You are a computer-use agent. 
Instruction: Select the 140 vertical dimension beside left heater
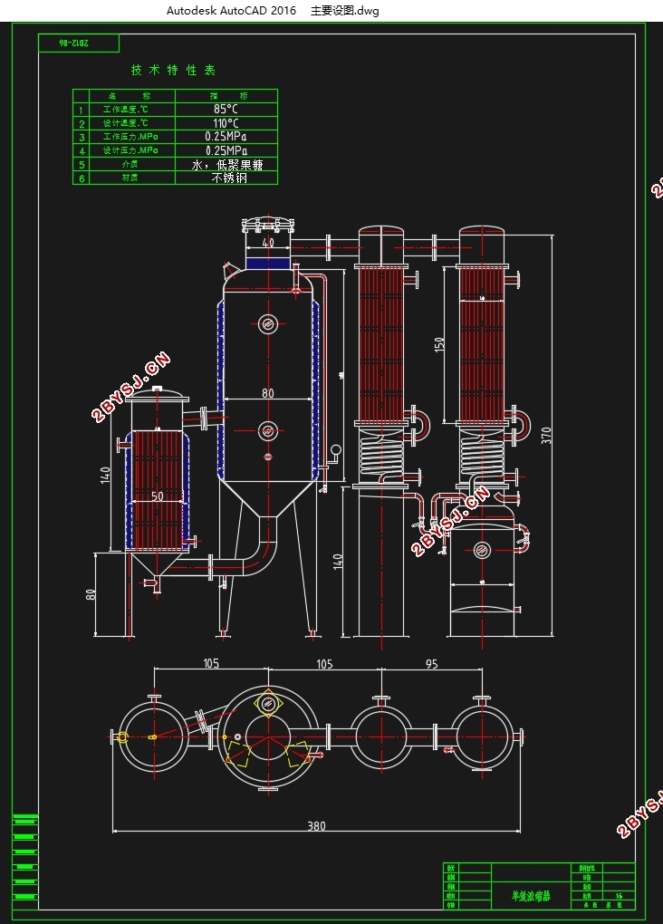coord(105,475)
